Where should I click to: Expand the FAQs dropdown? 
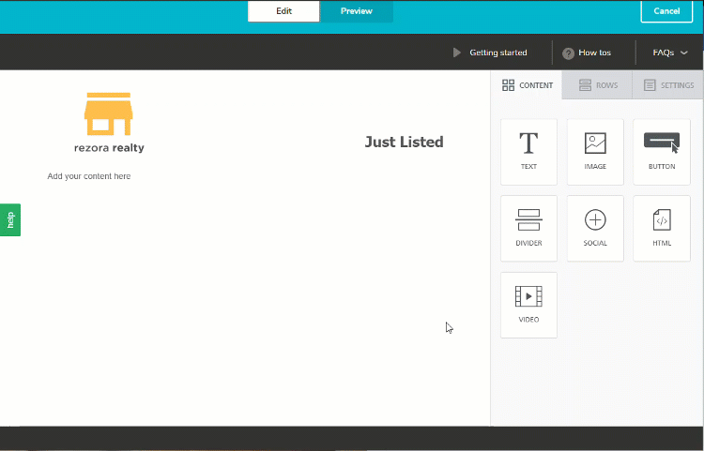pyautogui.click(x=670, y=53)
